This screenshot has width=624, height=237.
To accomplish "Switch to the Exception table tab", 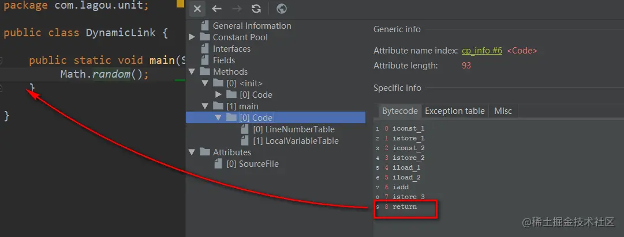I will pyautogui.click(x=454, y=111).
